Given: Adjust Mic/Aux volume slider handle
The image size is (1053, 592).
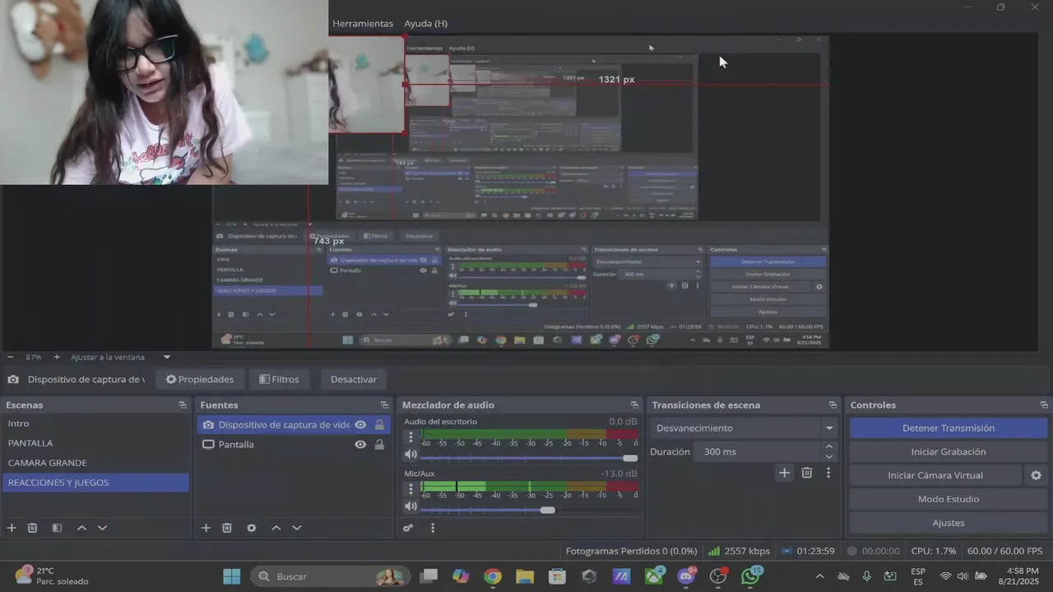Looking at the screenshot, I should click(x=548, y=510).
